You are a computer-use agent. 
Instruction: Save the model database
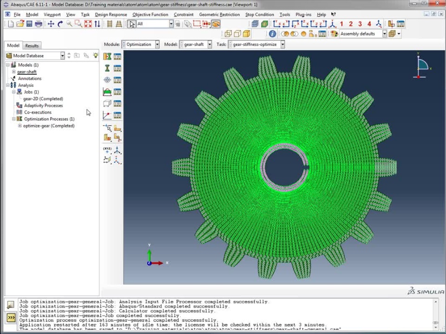(29, 24)
